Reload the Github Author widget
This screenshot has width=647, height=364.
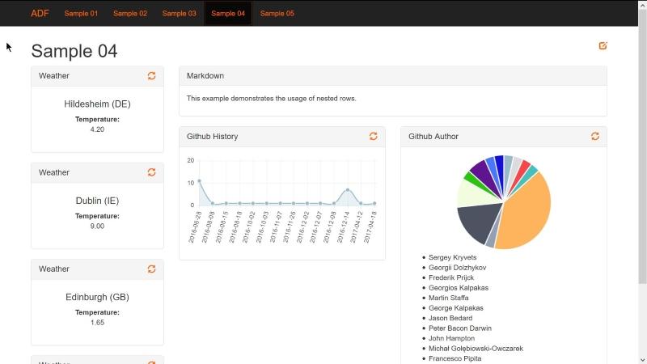pos(595,136)
